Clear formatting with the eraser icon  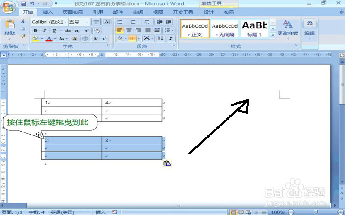click(x=97, y=31)
